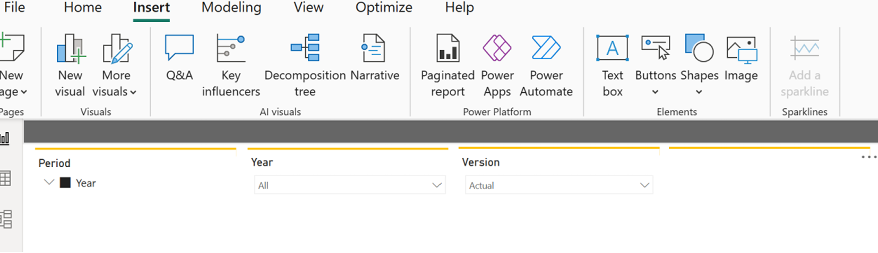
Task: Add a Text box element
Action: coord(613,66)
